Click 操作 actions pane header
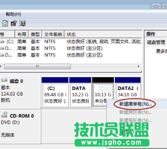167x149 pixels. (151, 34)
